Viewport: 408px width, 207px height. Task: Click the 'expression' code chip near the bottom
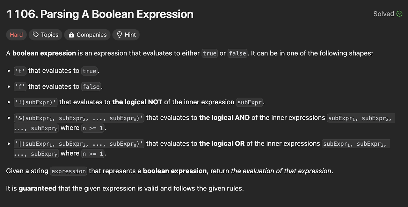[x=68, y=171]
